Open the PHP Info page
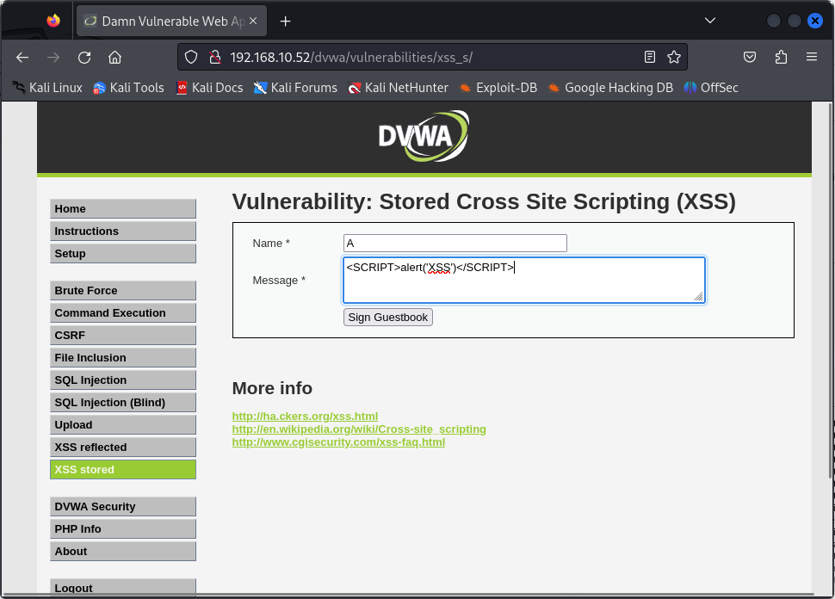 click(x=123, y=529)
